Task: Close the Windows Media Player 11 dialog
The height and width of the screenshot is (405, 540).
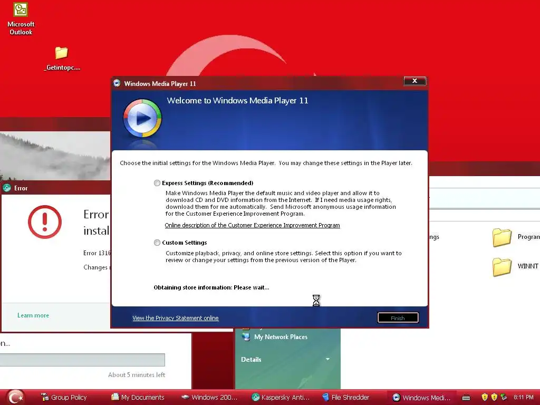Action: point(414,81)
